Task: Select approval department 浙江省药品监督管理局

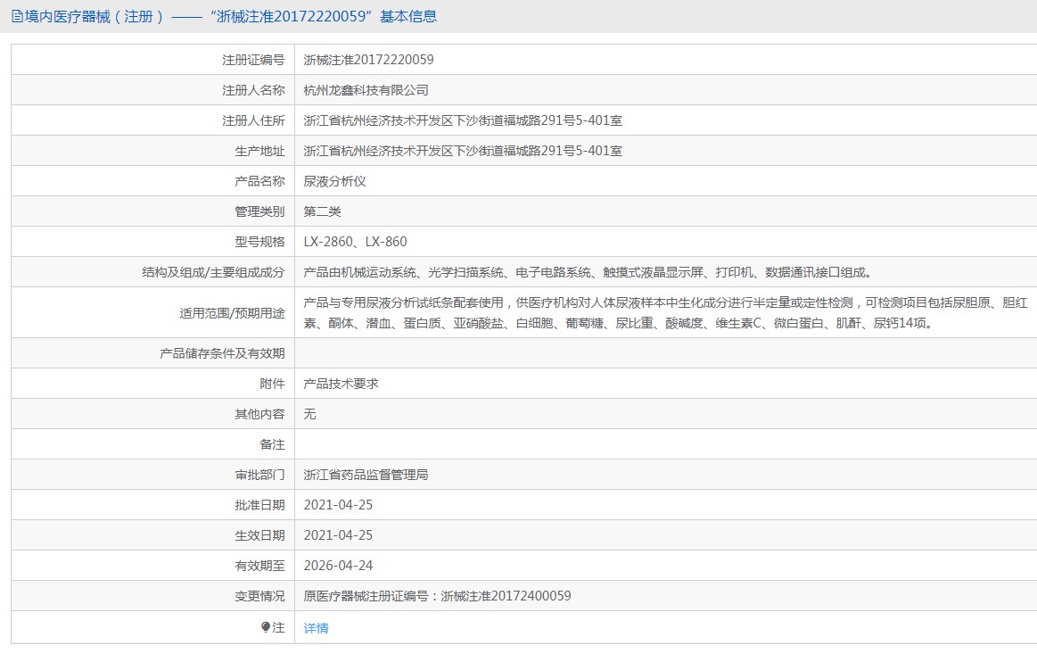Action: pyautogui.click(x=366, y=475)
